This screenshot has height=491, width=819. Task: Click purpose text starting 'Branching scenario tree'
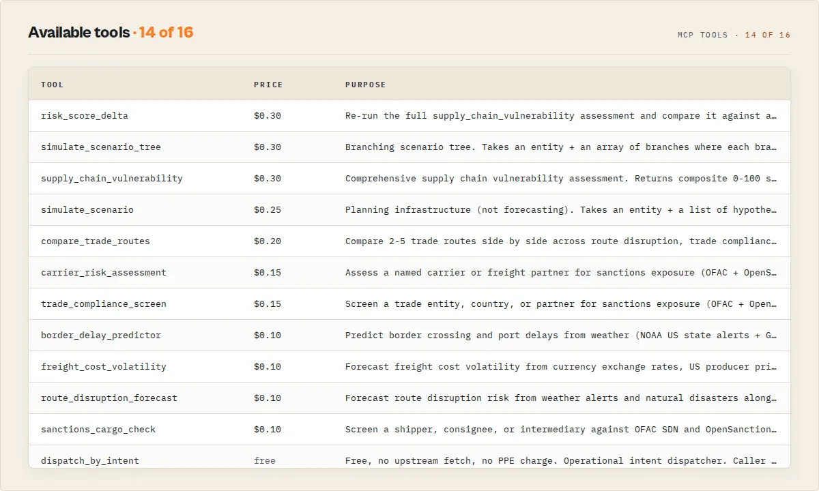coord(561,147)
